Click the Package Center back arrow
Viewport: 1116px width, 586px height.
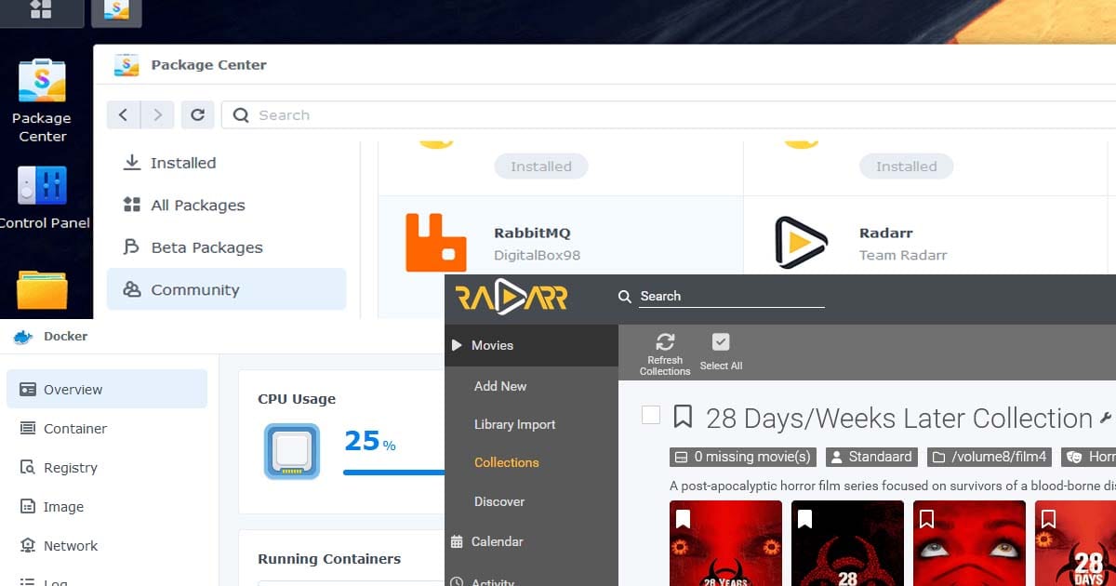[124, 114]
